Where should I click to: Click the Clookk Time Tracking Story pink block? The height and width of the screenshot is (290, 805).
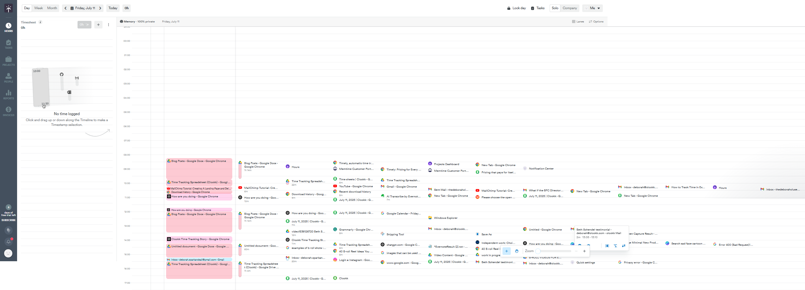pyautogui.click(x=199, y=239)
